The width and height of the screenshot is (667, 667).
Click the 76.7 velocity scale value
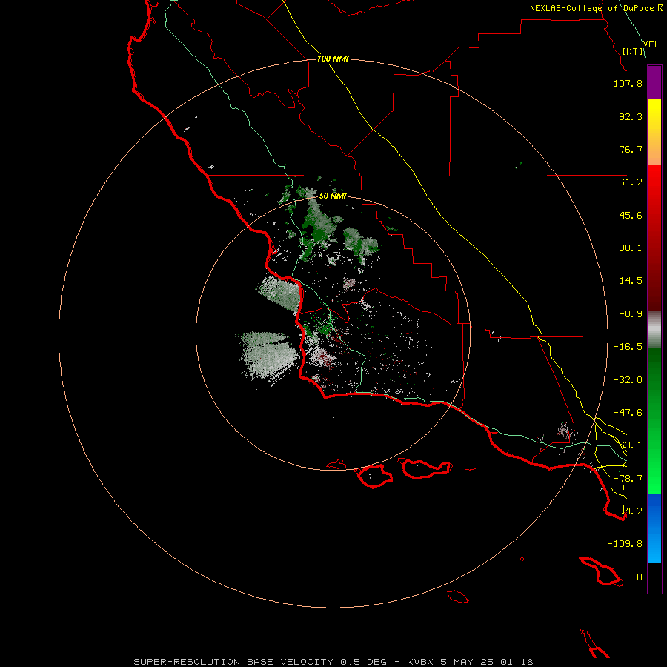coord(631,149)
